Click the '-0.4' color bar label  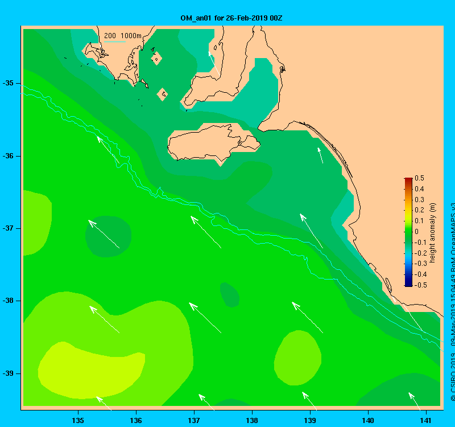(x=420, y=274)
